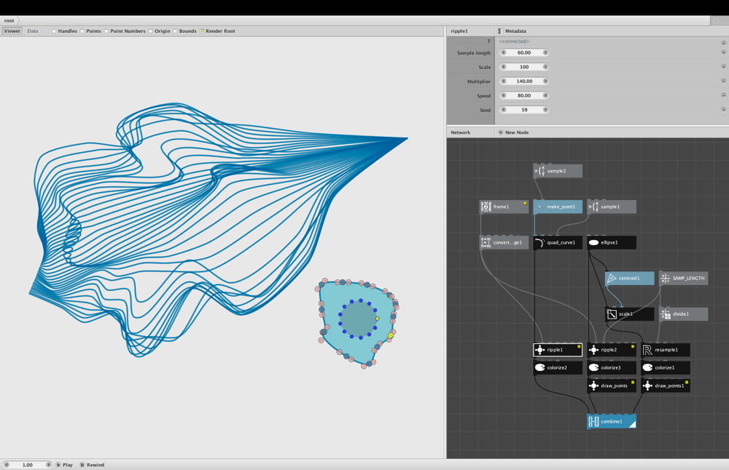Select the sample2 node icon
The height and width of the screenshot is (470, 729).
539,171
